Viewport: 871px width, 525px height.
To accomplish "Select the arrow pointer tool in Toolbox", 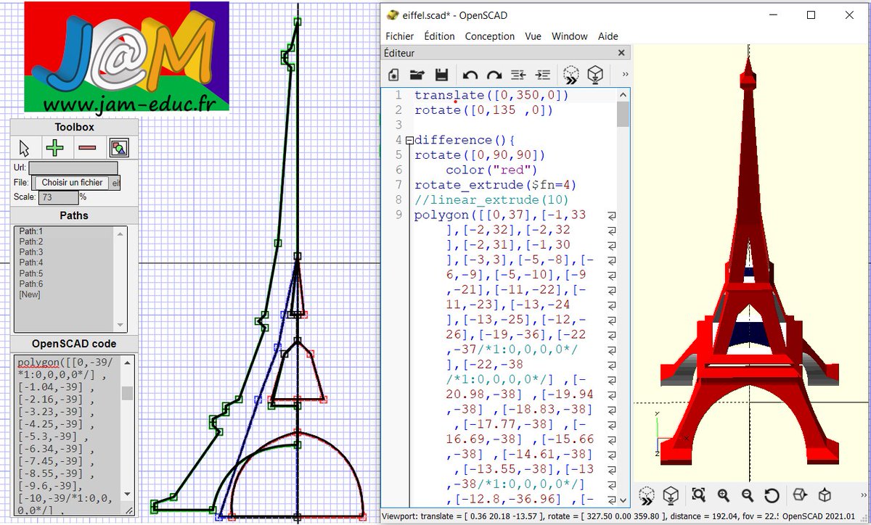I will [25, 149].
